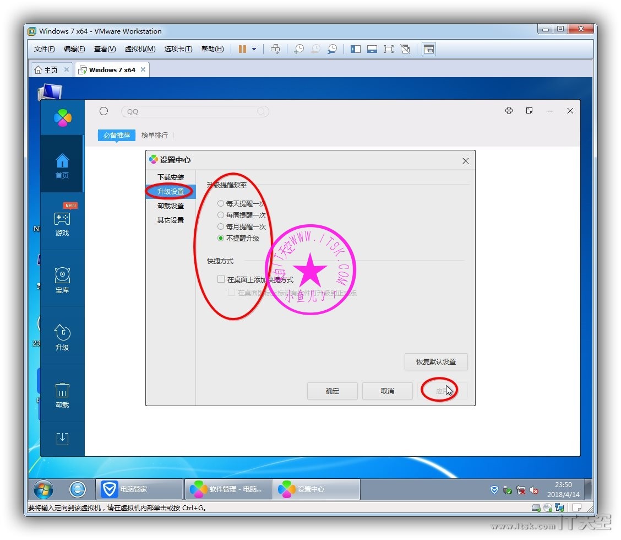The image size is (621, 540).
Task: Confirm settings with 确定 button
Action: pyautogui.click(x=333, y=391)
